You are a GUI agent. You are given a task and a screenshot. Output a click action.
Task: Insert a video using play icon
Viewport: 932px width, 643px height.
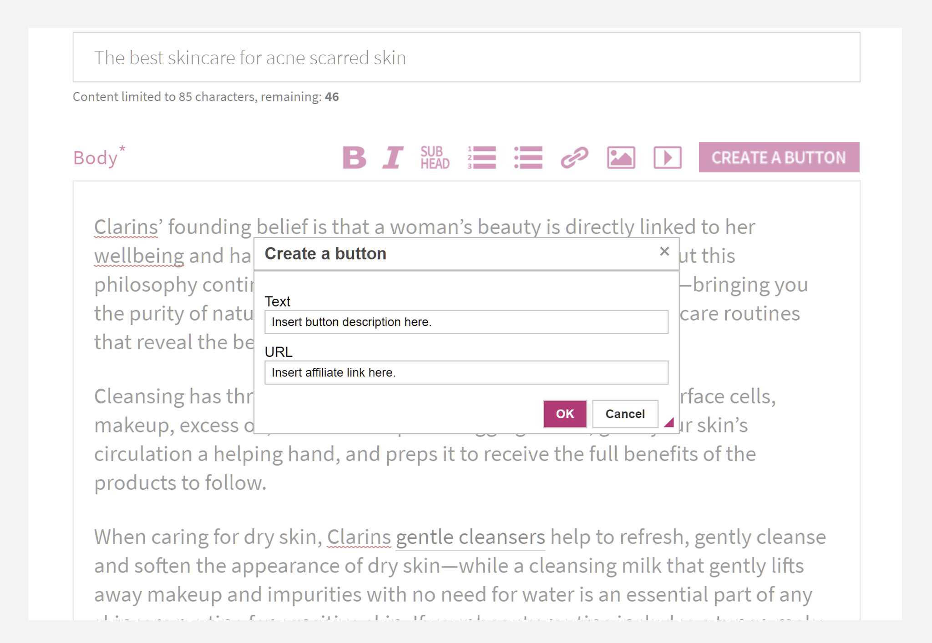667,157
